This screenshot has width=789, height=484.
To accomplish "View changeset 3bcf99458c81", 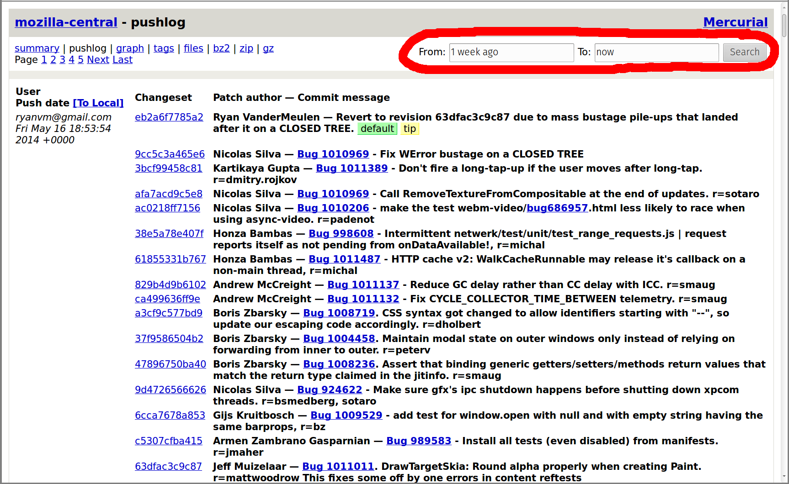I will click(169, 168).
